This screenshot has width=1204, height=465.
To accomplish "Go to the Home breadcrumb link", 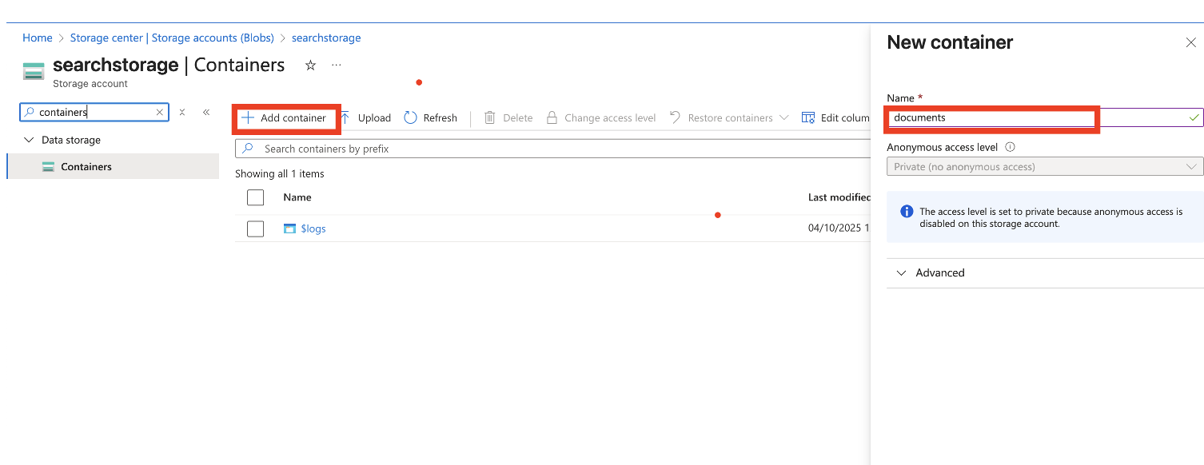I will tap(38, 38).
